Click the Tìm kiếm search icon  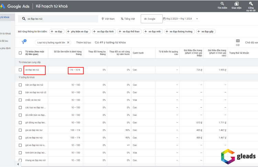[x=222, y=4]
